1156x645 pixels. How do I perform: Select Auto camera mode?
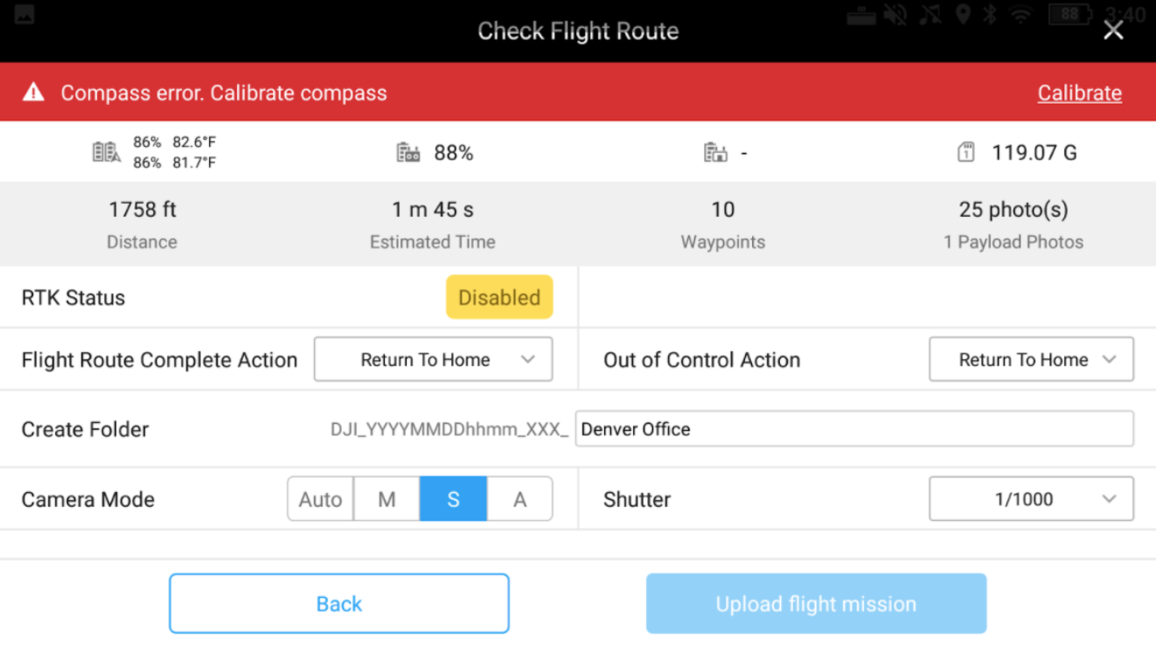[x=320, y=499]
